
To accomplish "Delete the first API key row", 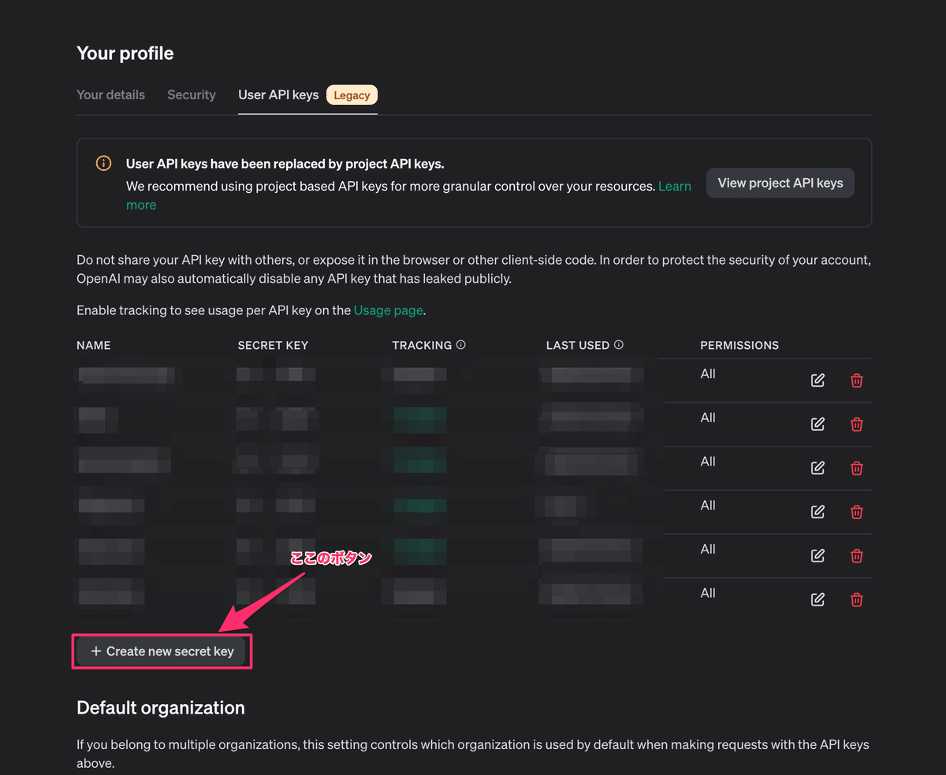I will click(856, 380).
